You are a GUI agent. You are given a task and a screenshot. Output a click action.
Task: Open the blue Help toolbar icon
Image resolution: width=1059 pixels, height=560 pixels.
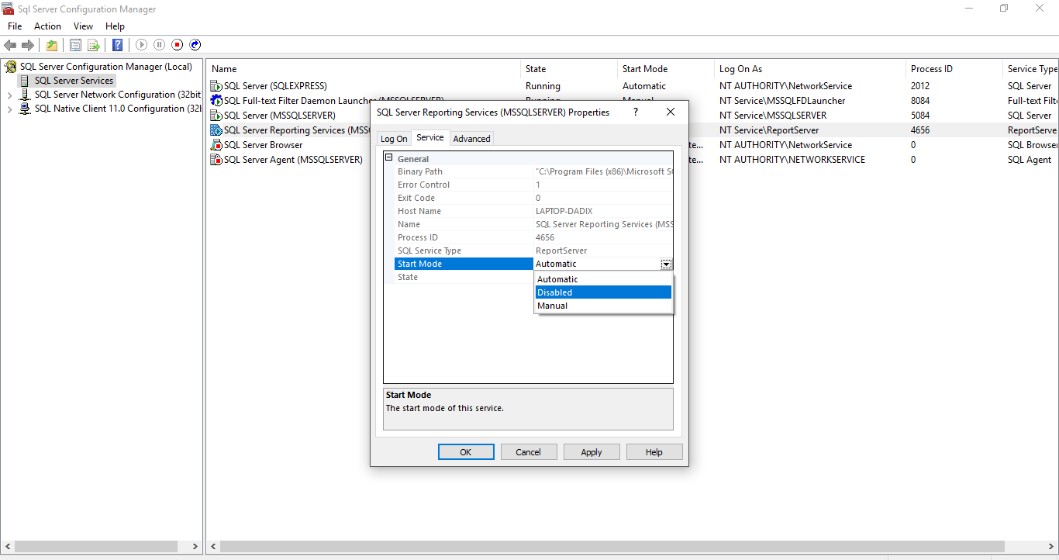click(x=117, y=45)
